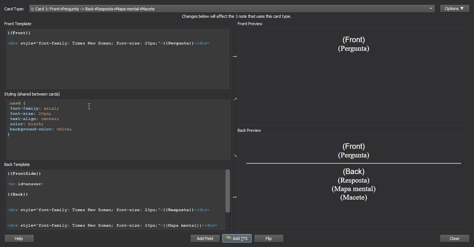The height and width of the screenshot is (247, 474).
Task: Click the "text-align: center;" styling line
Action: [34, 119]
